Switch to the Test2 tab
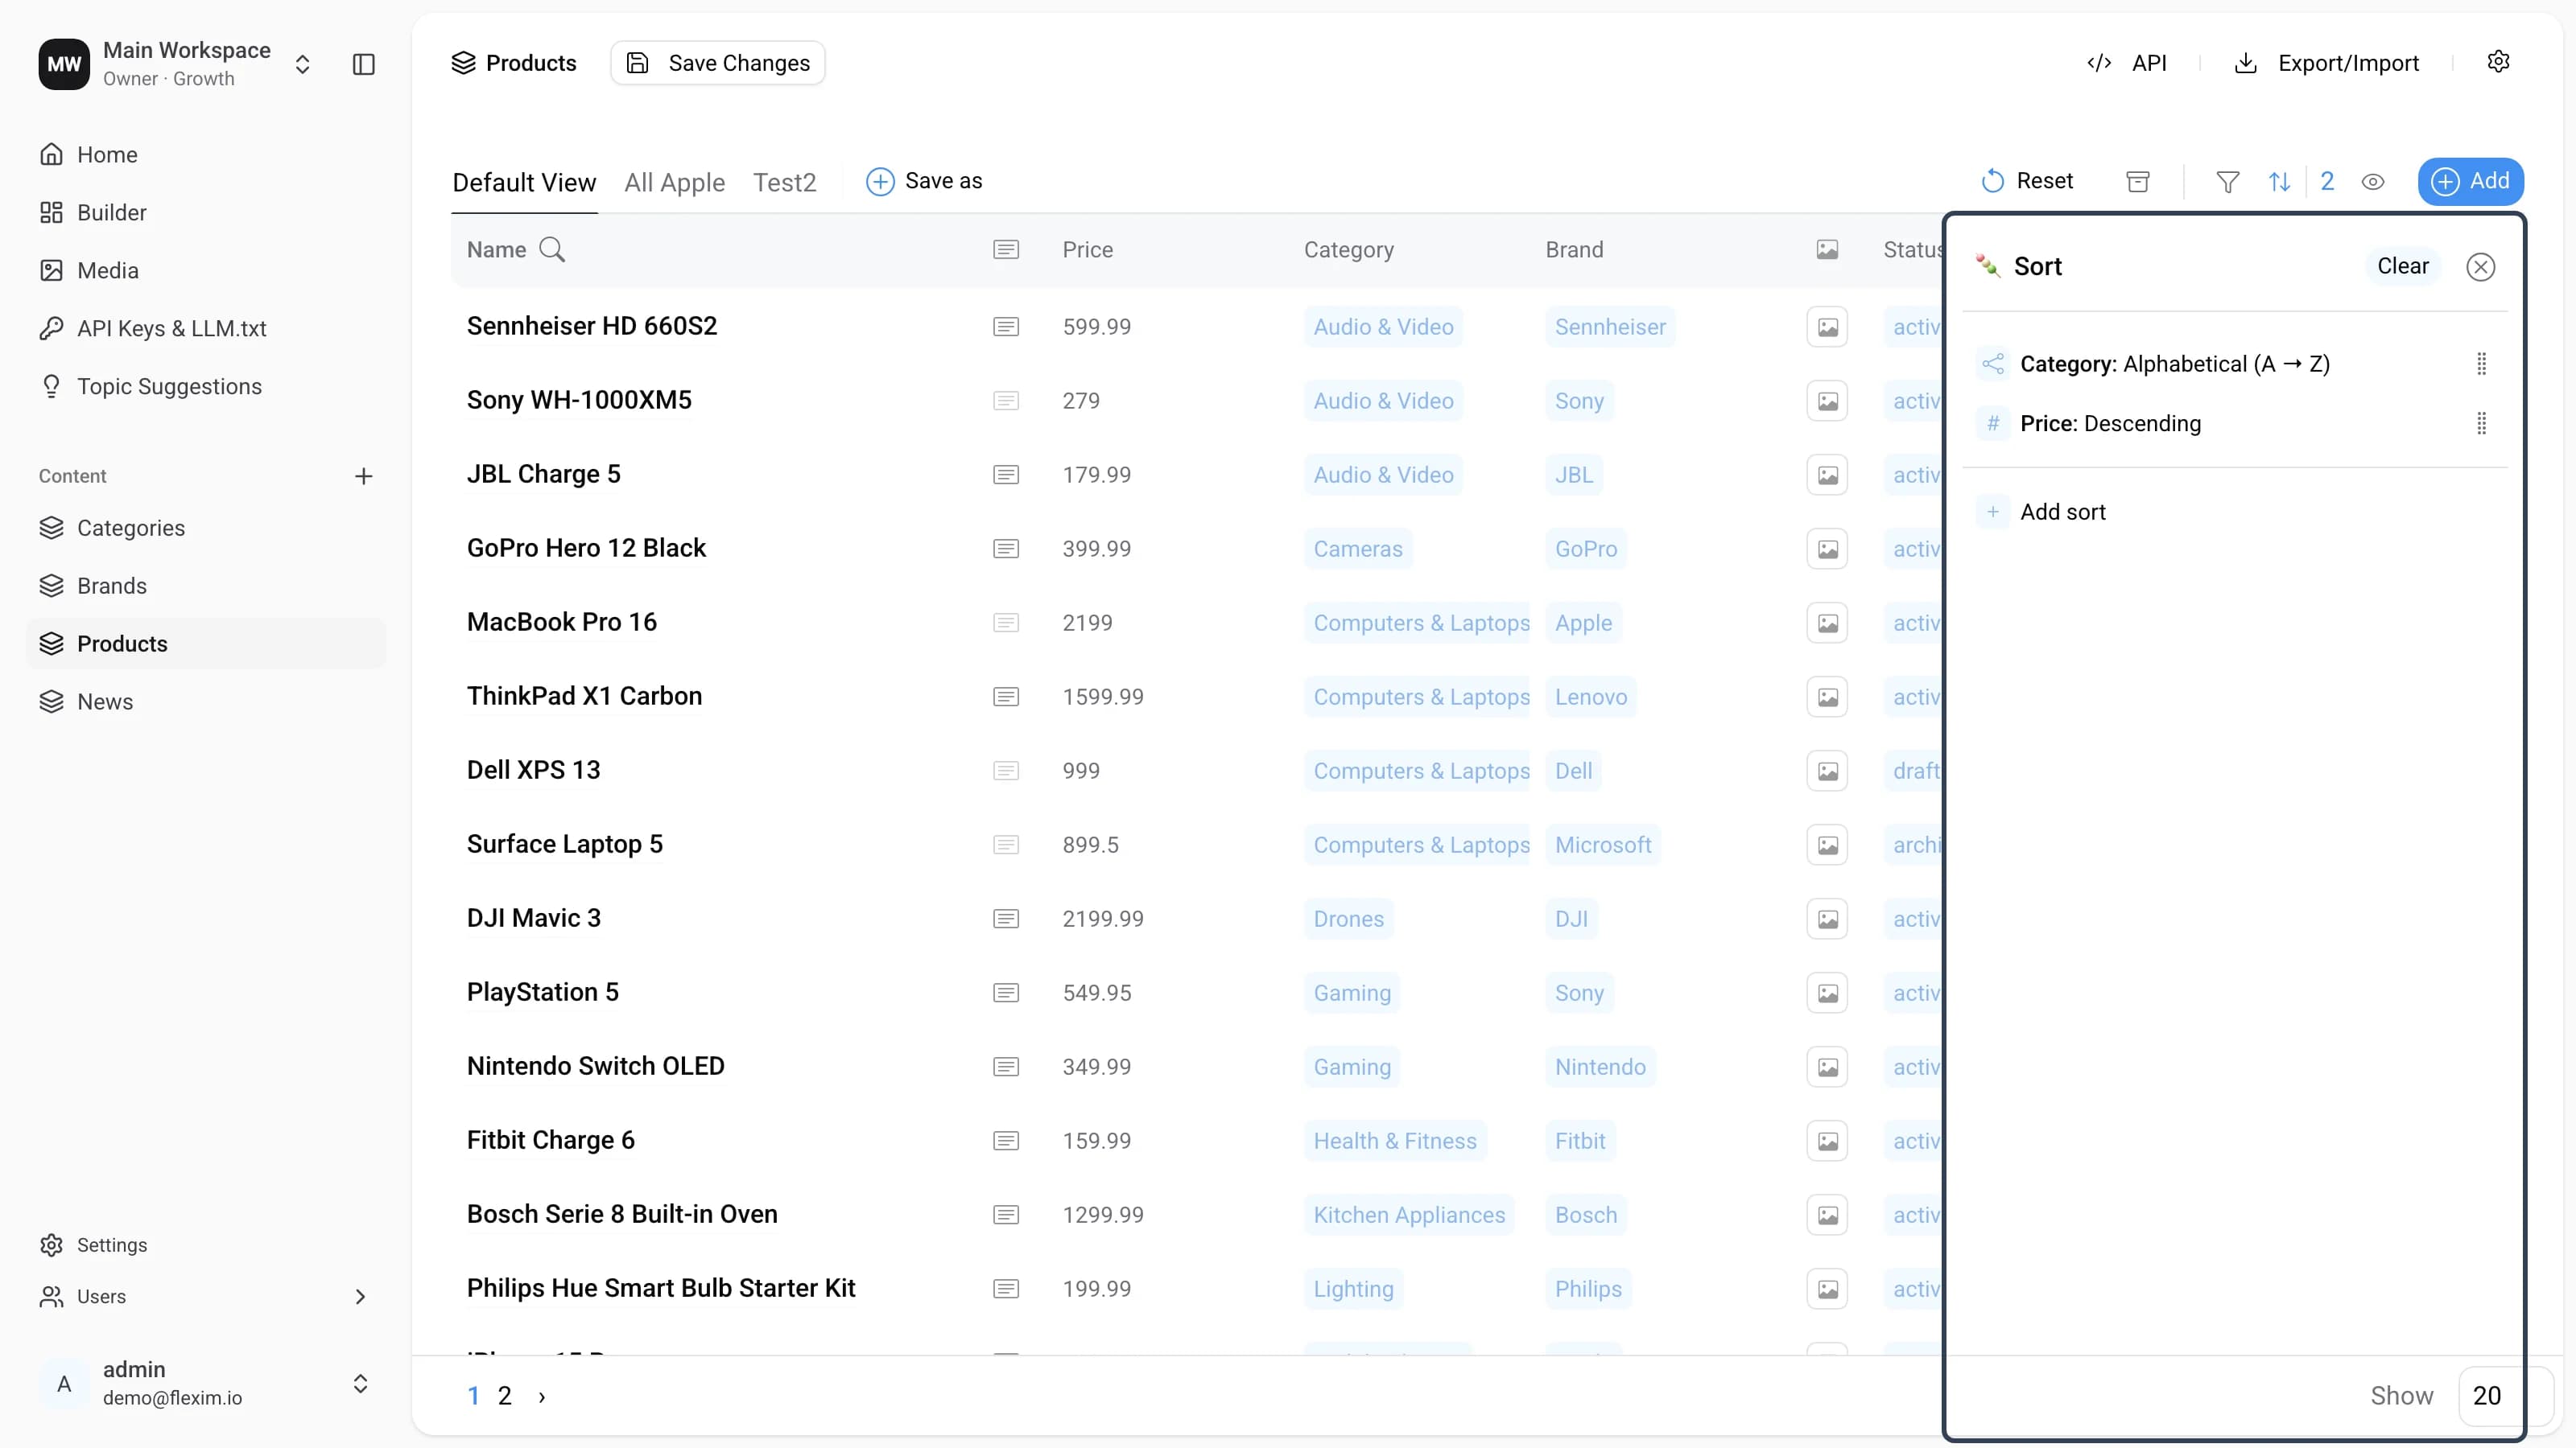The width and height of the screenshot is (2576, 1448). (785, 182)
